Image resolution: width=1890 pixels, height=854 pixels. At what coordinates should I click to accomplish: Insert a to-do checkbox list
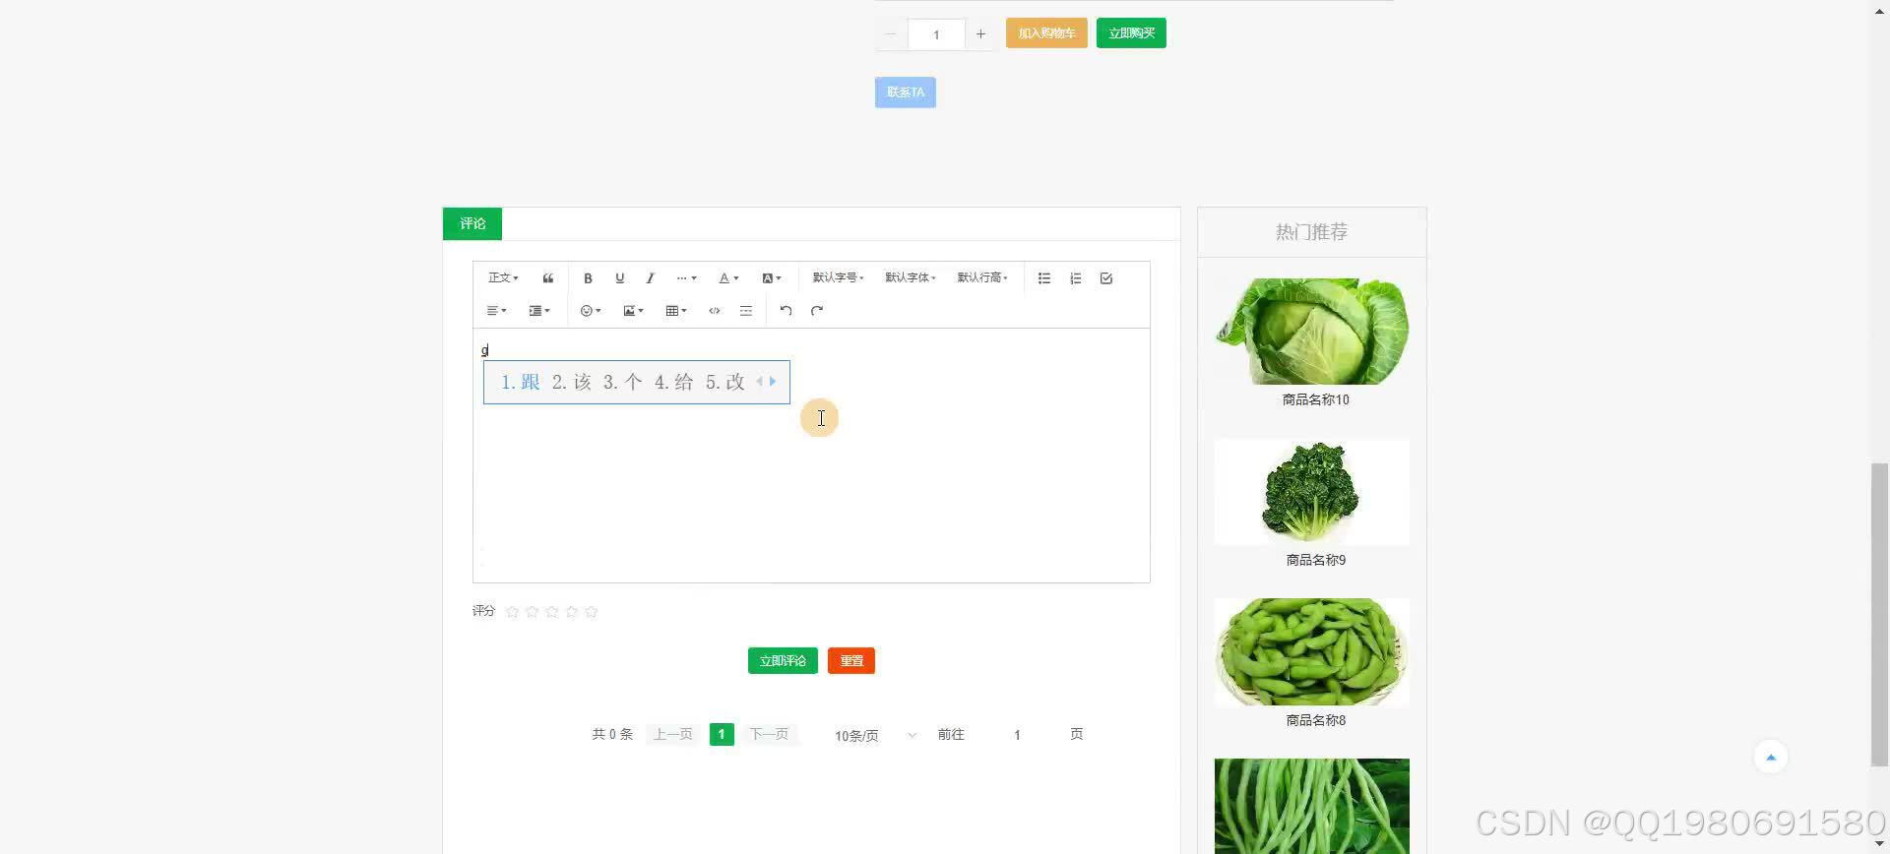[1106, 278]
